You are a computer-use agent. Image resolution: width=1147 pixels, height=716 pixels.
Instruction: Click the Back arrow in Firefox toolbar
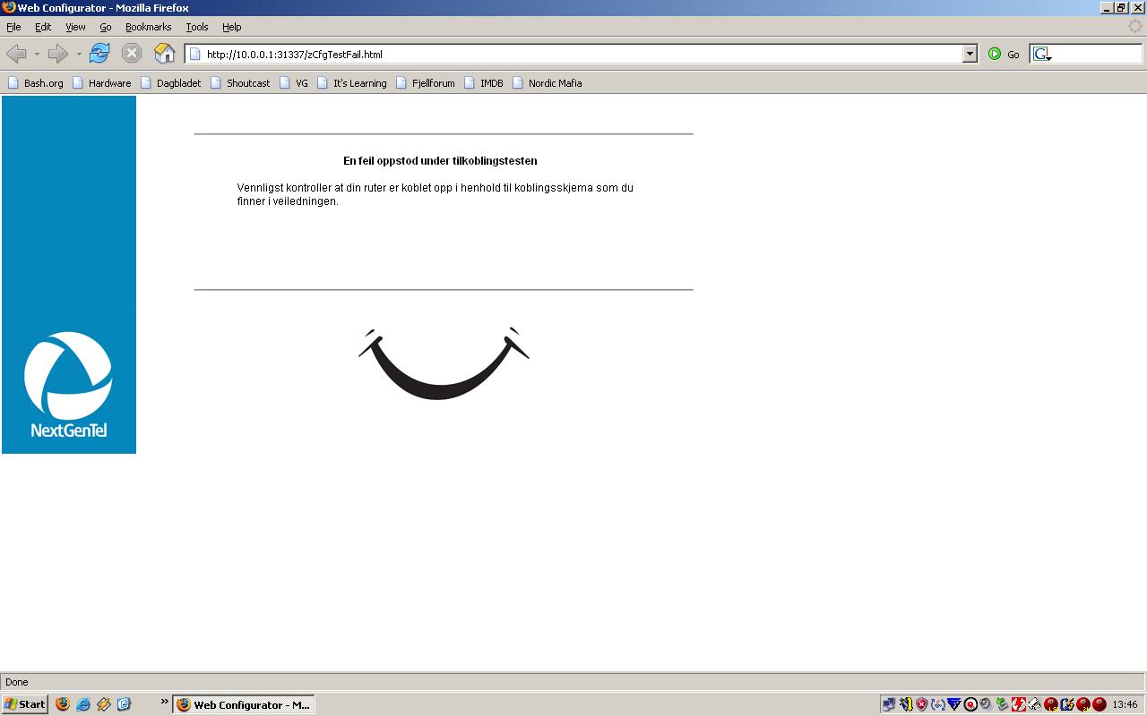(16, 54)
